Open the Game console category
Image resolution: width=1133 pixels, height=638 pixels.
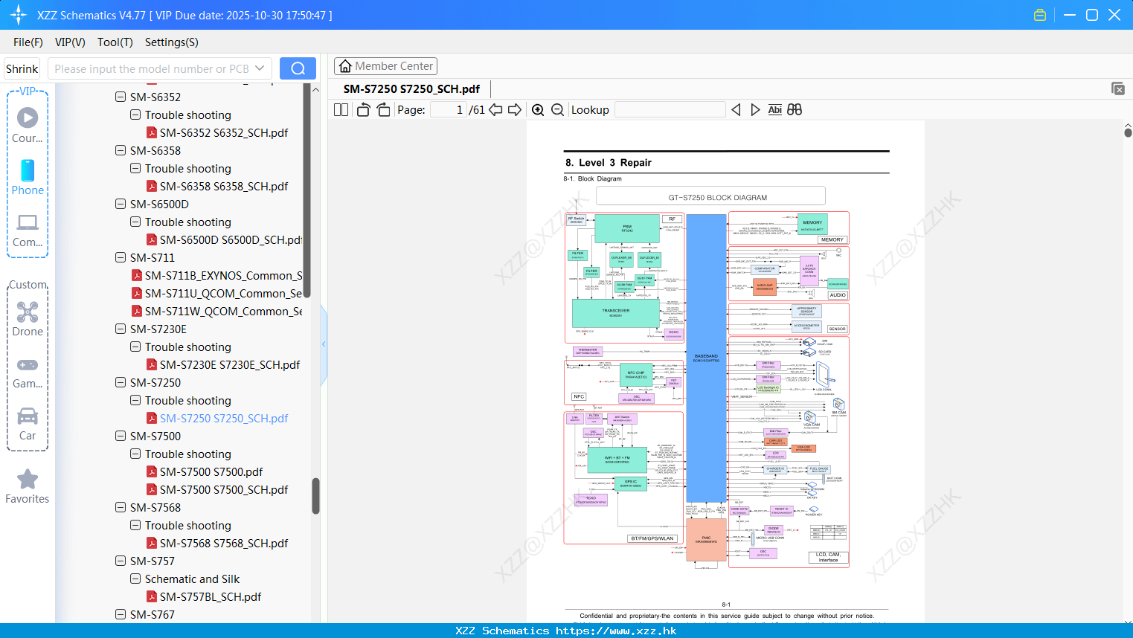[x=28, y=372]
